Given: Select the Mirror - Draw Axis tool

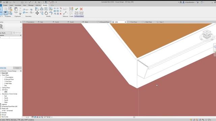Looking at the screenshot, I should (x=51, y=9).
